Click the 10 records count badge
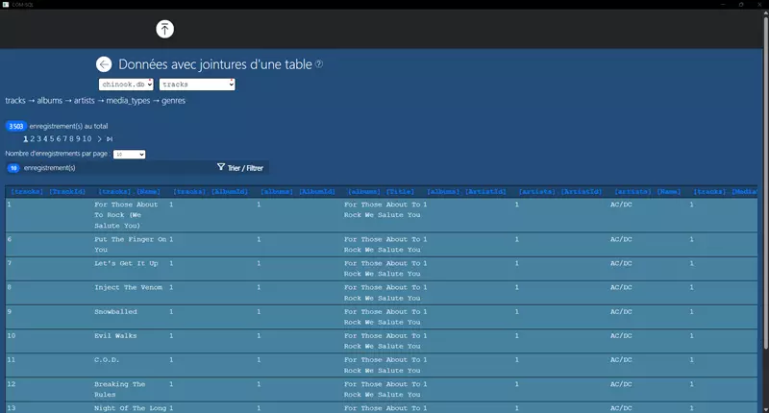Image resolution: width=769 pixels, height=413 pixels. click(13, 168)
